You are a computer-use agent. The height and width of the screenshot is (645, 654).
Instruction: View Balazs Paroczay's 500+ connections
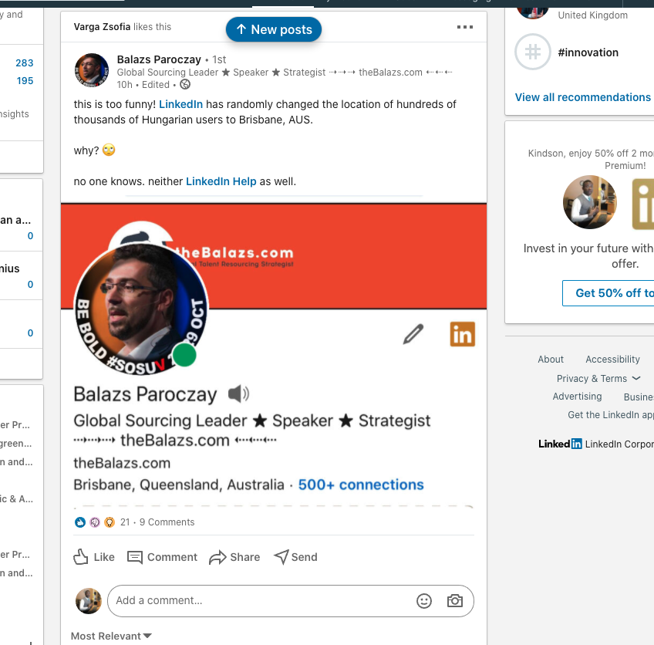coord(360,485)
